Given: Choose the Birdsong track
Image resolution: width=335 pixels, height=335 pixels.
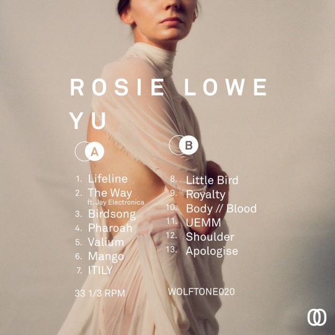Looking at the screenshot, I should pos(112,214).
